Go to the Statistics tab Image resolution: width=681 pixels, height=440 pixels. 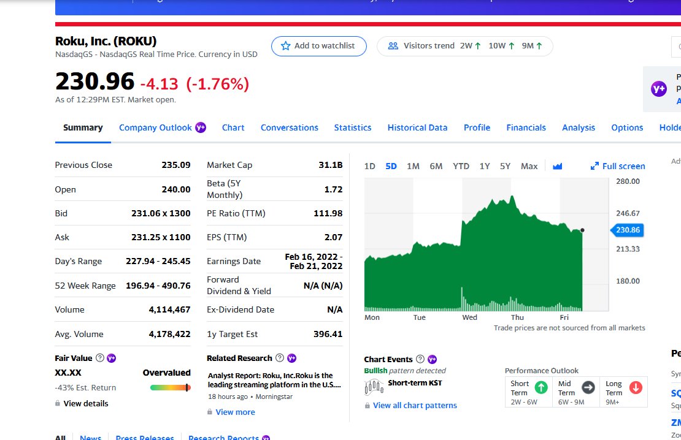point(353,127)
